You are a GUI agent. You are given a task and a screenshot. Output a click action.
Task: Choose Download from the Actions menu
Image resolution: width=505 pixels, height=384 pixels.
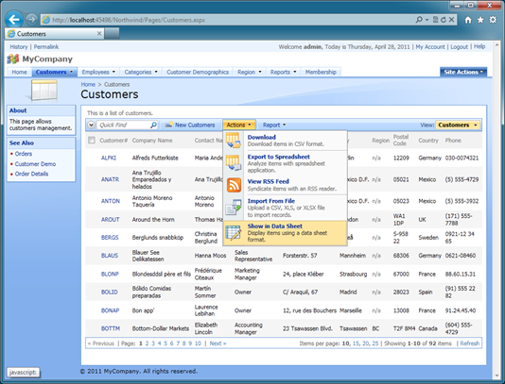(x=286, y=141)
